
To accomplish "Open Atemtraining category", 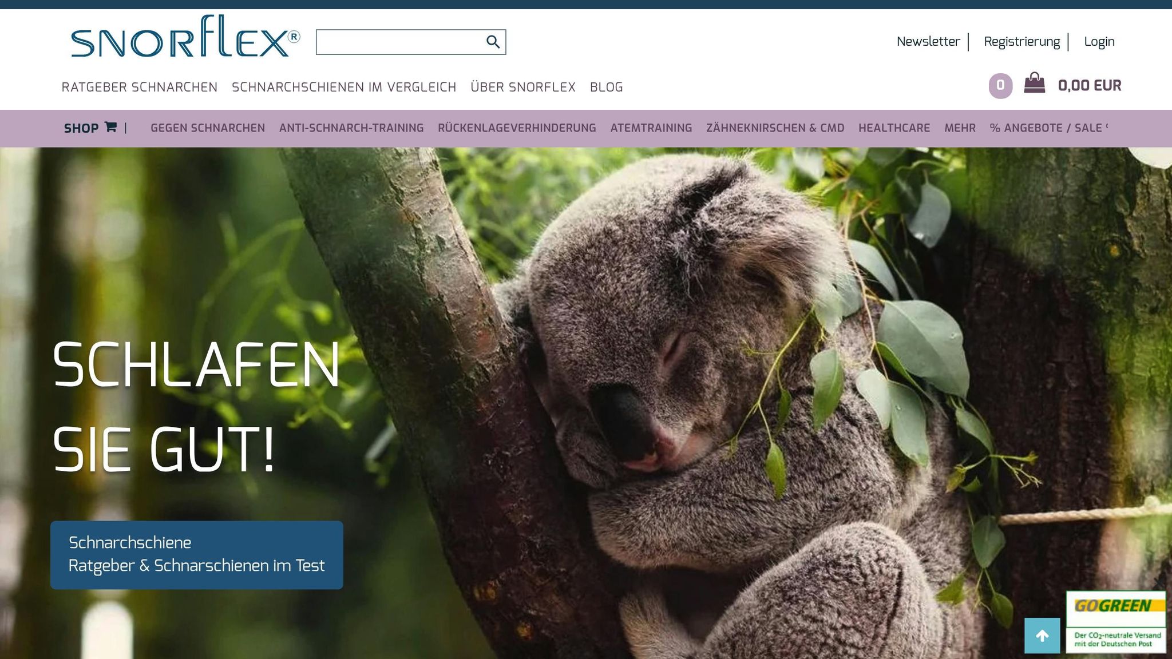I will pos(651,128).
